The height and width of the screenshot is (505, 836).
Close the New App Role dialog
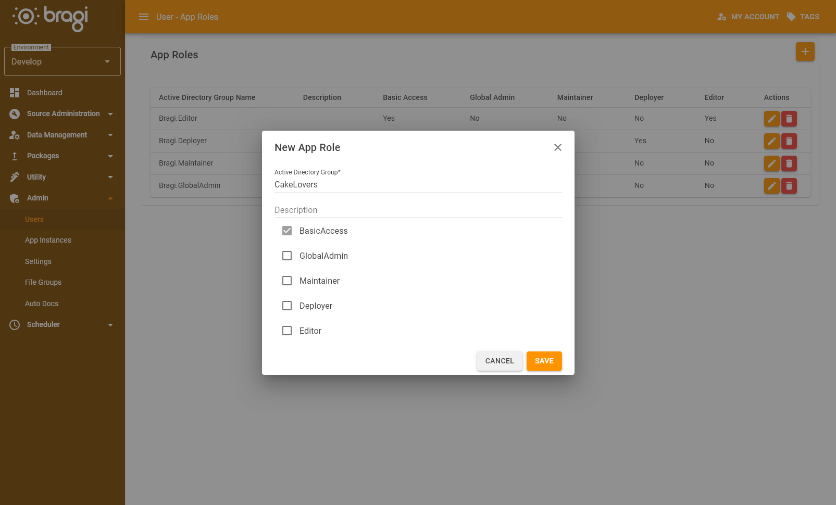(557, 147)
